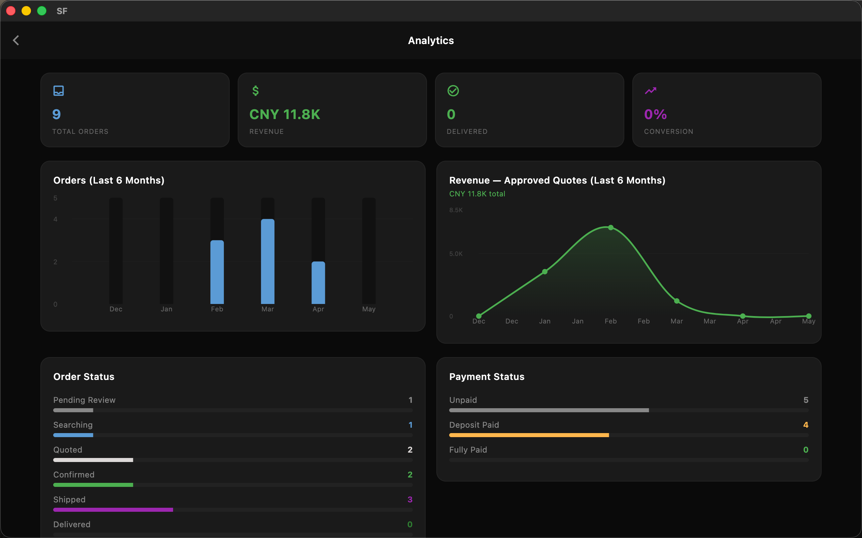
Task: Click the first Dec data point on revenue line
Action: (x=479, y=316)
